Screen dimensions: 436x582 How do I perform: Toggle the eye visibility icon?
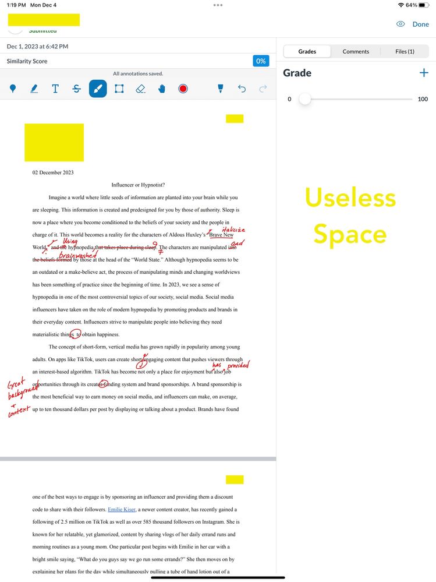(x=400, y=24)
